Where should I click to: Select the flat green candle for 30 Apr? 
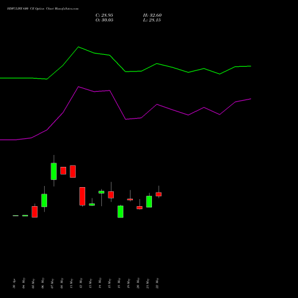point(15,216)
